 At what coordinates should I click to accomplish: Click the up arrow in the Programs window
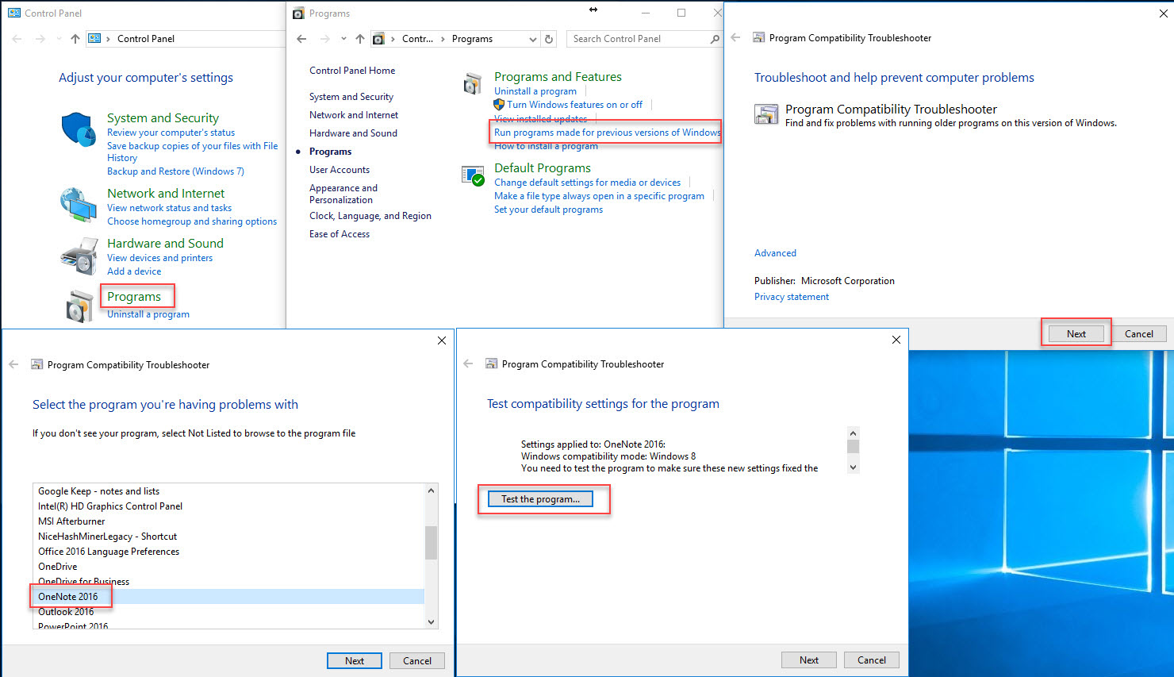click(x=360, y=39)
